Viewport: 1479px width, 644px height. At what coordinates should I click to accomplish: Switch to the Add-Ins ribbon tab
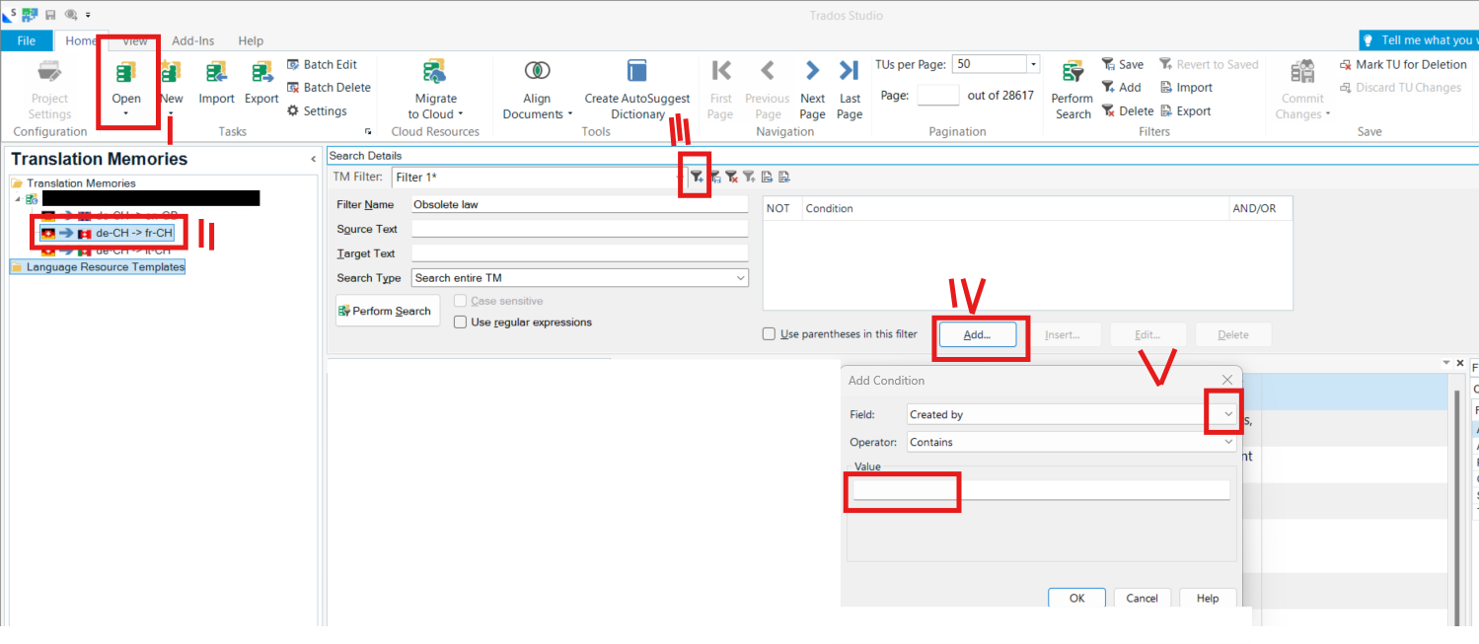(193, 40)
